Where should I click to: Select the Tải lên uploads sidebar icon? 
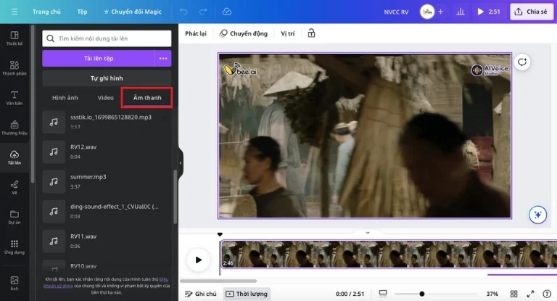(15, 157)
